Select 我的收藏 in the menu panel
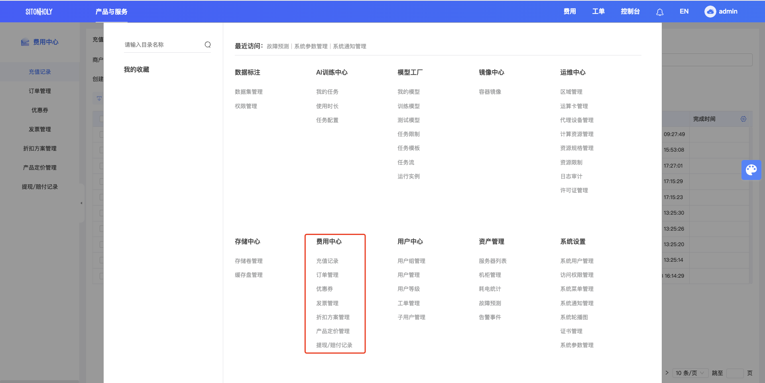Image resolution: width=765 pixels, height=383 pixels. coord(136,69)
